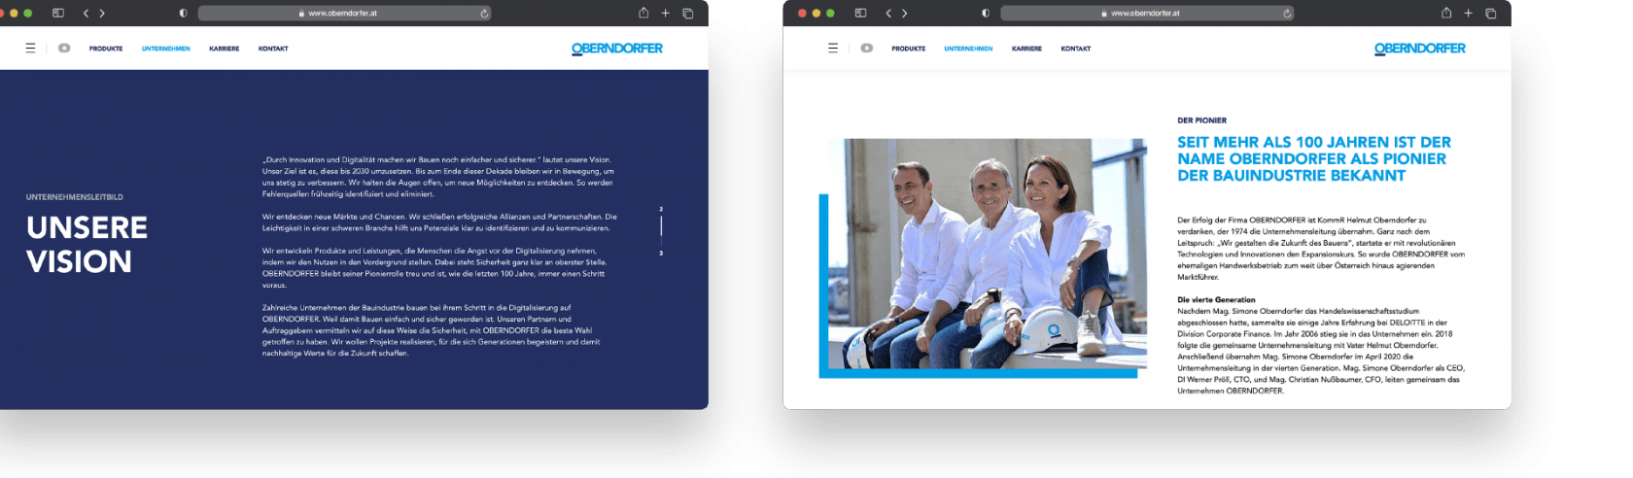Click privacy shield icon in left Safari window
The width and height of the screenshot is (1633, 478).
coord(183,13)
